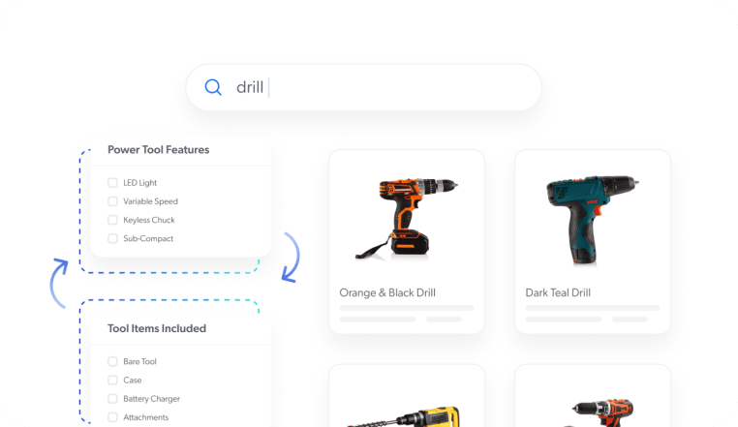Select the Sub-Compact checkbox

click(112, 238)
